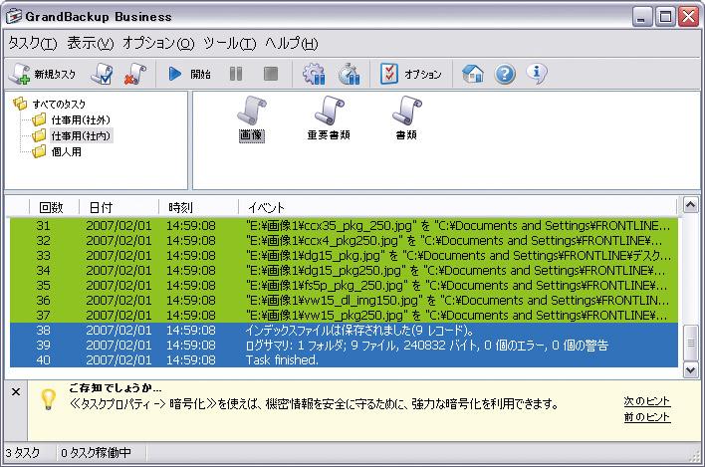Click the log scrollbar thumb

click(691, 343)
